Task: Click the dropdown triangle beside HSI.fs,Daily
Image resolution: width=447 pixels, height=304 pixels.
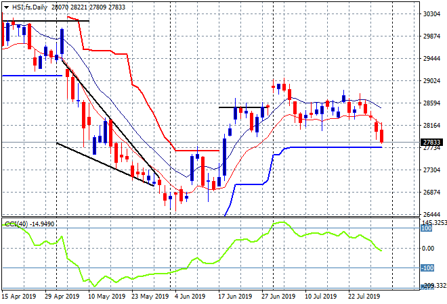Action: tap(6, 5)
